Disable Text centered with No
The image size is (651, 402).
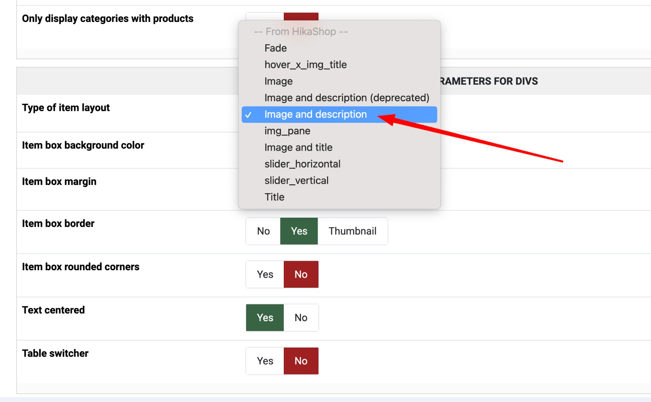click(x=301, y=318)
